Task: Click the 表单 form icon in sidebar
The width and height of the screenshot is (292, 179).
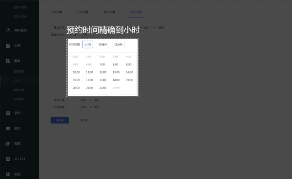Action: tap(8, 113)
